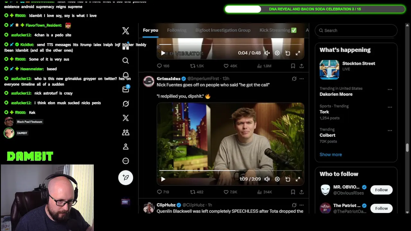411x231 pixels.
Task: Follow The Patriot account
Action: pyautogui.click(x=381, y=209)
